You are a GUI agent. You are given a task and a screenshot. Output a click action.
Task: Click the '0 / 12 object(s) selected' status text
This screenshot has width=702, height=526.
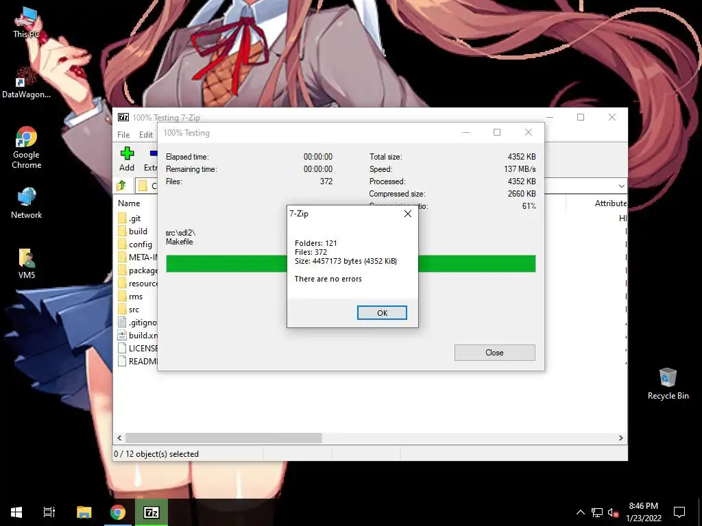[156, 454]
